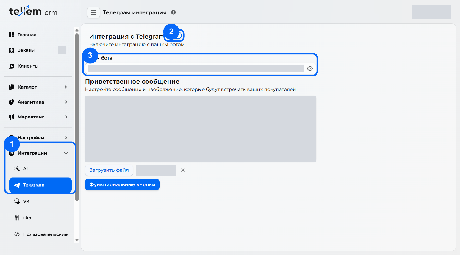Viewport: 460px width, 255px height.
Task: Expand the Каталог submenu chevron
Action: pos(66,87)
